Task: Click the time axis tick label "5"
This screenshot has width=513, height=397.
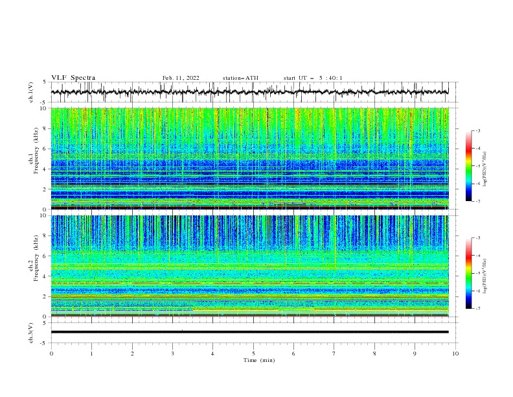Action: point(253,354)
